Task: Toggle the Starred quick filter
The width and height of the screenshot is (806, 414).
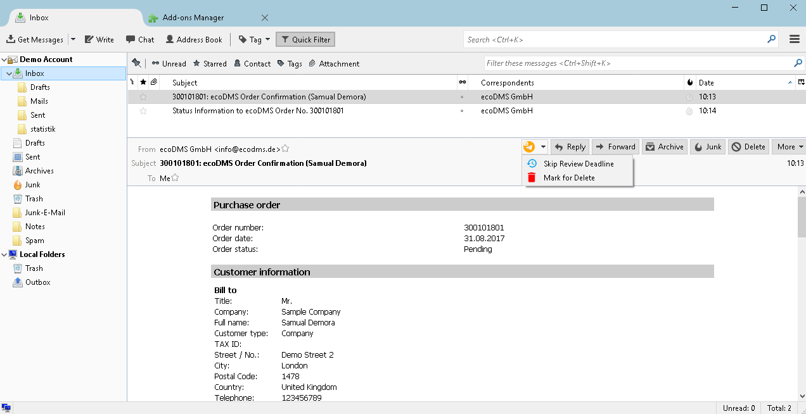Action: click(210, 63)
